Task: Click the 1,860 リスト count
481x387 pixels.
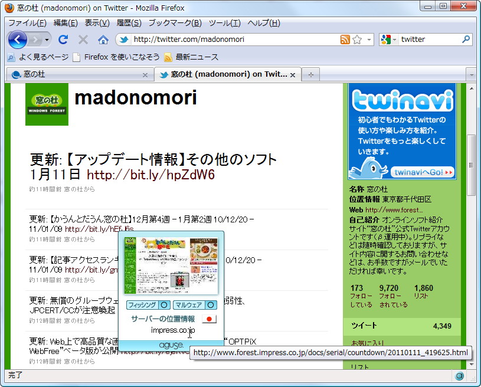Action: click(x=424, y=292)
